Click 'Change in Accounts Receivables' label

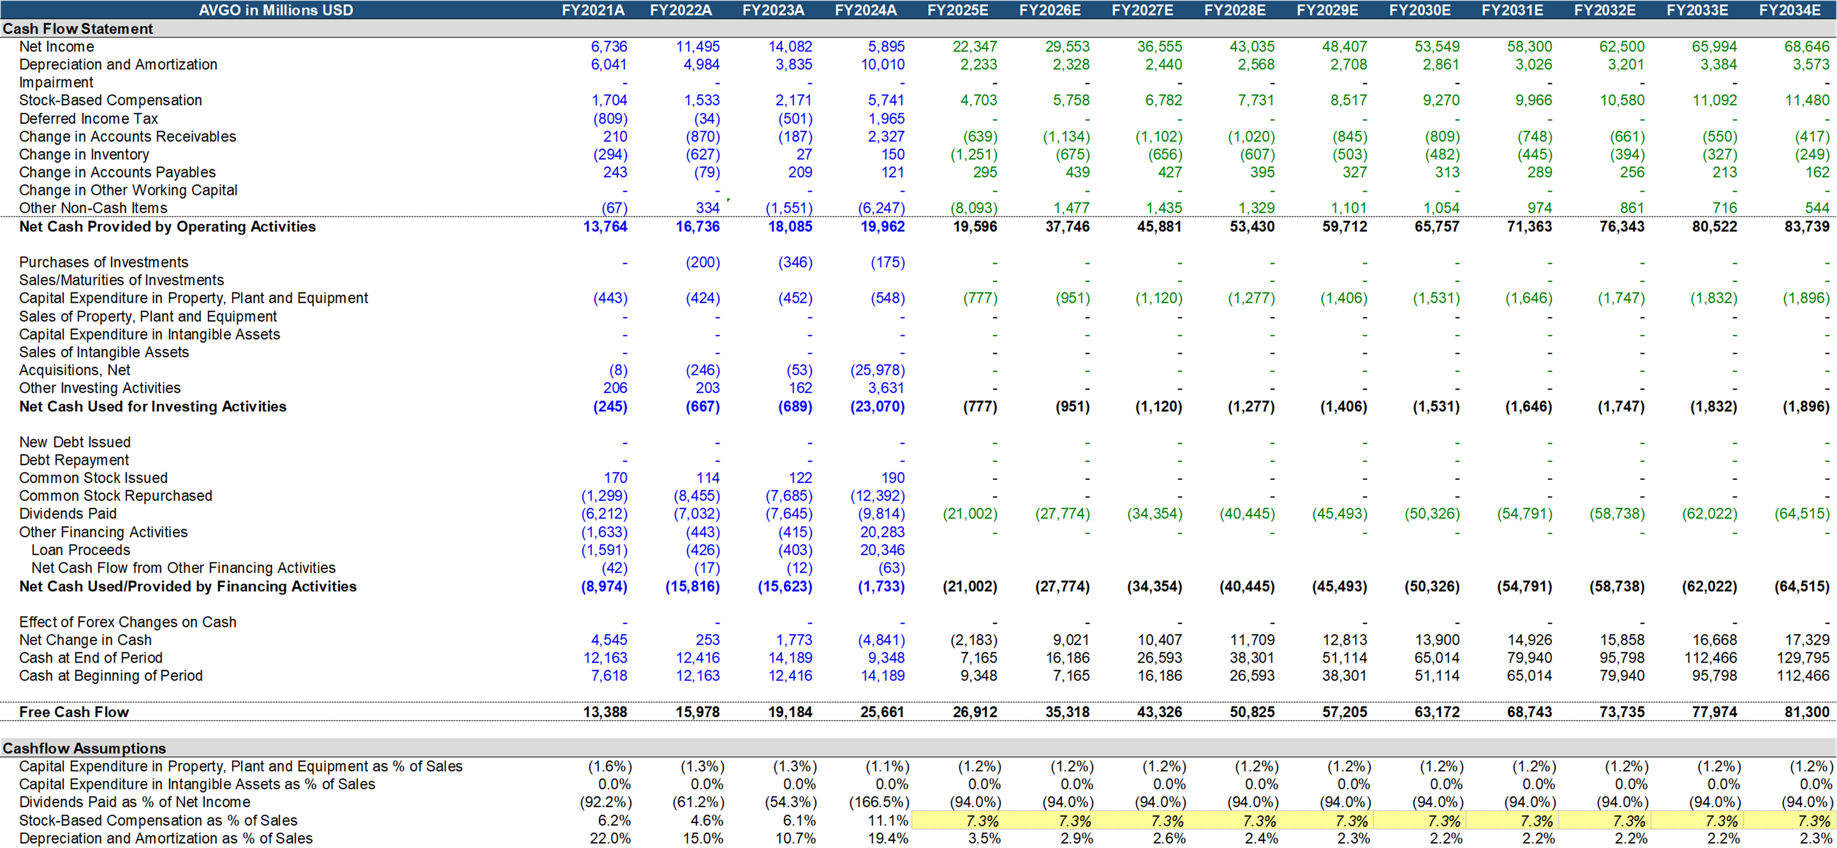(x=127, y=136)
